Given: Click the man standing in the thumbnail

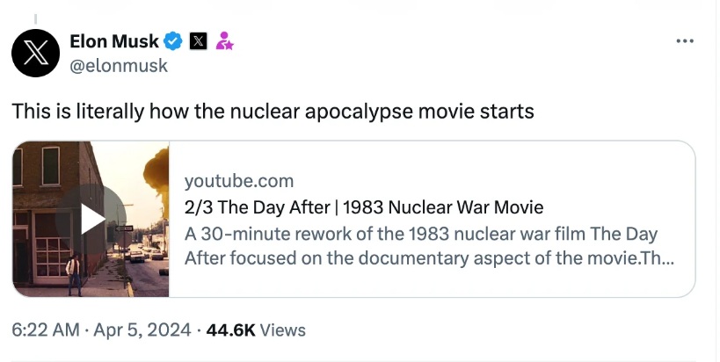Looking at the screenshot, I should [x=75, y=273].
